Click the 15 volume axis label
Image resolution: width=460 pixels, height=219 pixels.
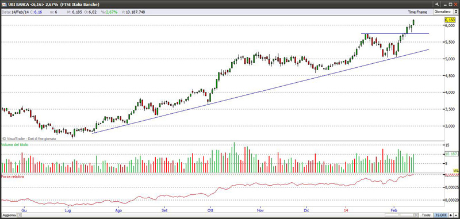click(x=447, y=145)
